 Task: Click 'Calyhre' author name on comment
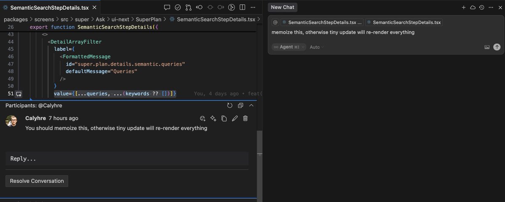[35, 118]
